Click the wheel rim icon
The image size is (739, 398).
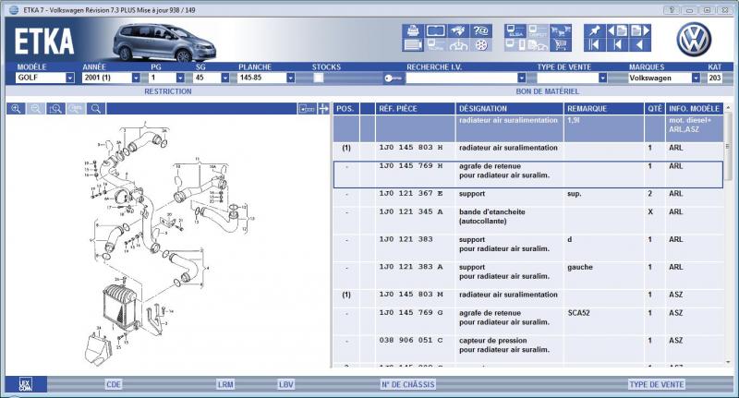point(480,44)
